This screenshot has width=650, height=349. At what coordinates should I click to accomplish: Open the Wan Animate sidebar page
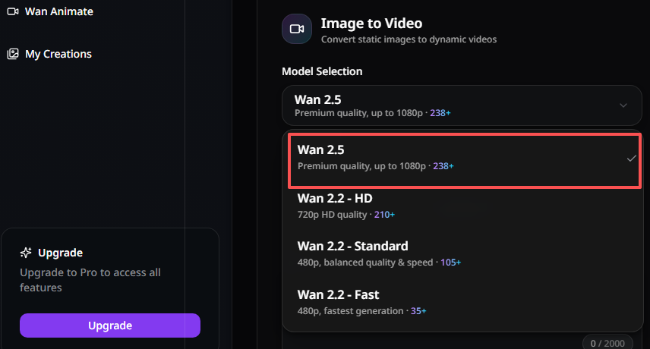[58, 11]
